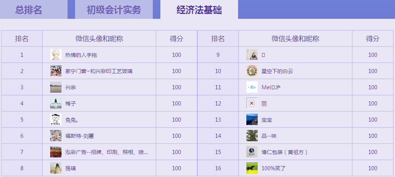Click avatar beside 梅子
This screenshot has width=395, height=177.
[56, 103]
